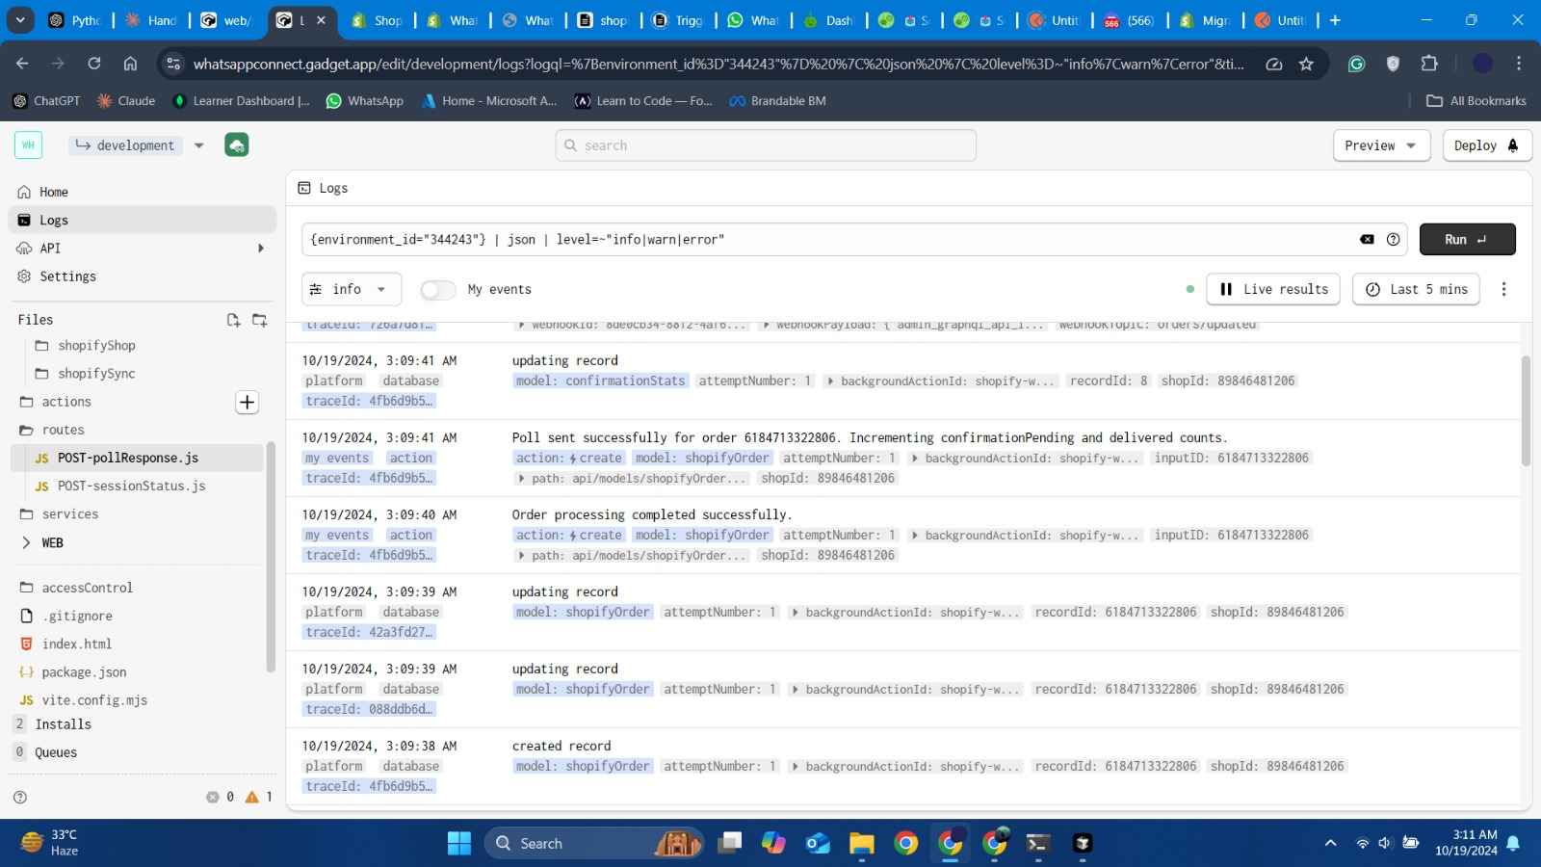The image size is (1541, 867).
Task: Switch to the Dash browser tab
Action: tap(828, 20)
